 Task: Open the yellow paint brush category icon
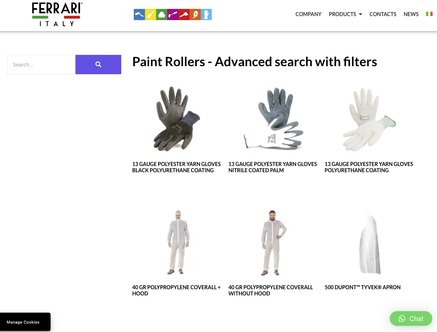[x=151, y=15]
